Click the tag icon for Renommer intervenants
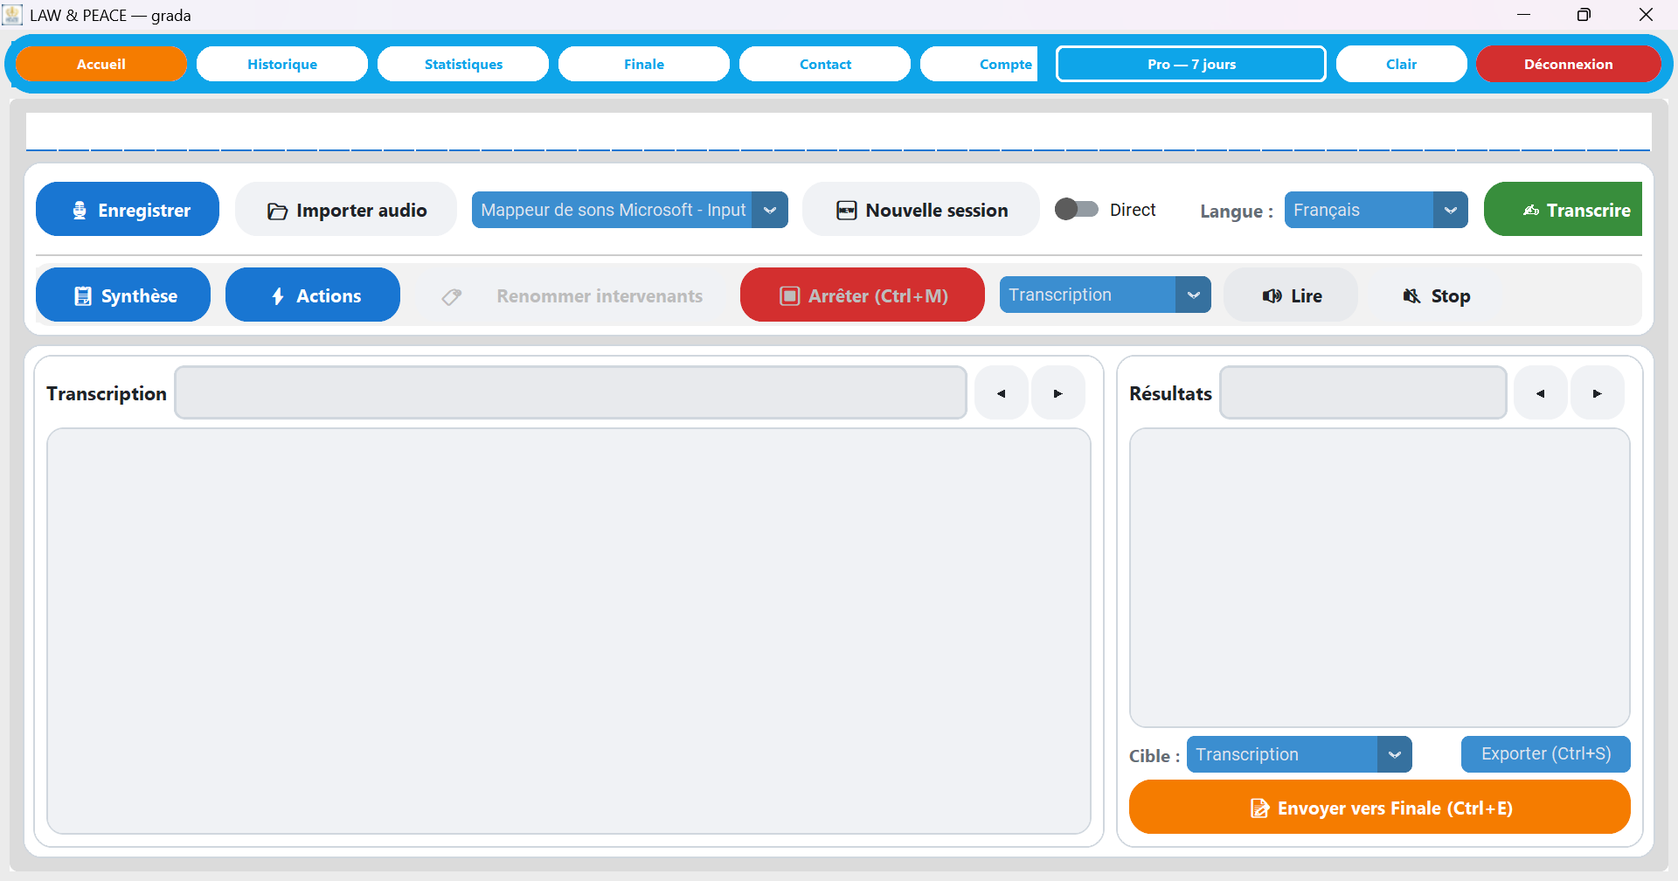 452,297
